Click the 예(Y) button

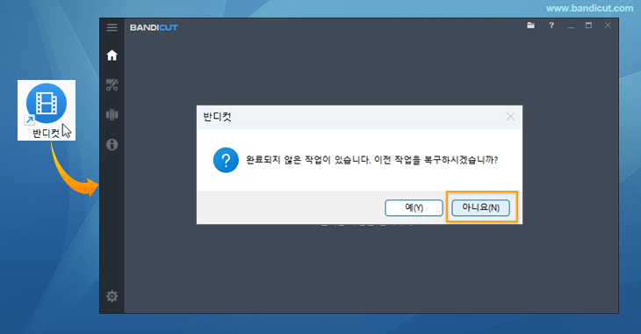coord(414,208)
